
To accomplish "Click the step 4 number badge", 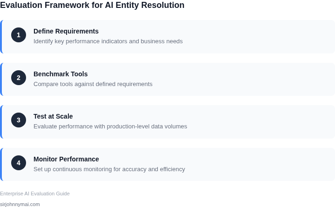I will 19,163.
